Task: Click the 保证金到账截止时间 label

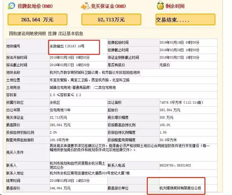Action: point(123,57)
